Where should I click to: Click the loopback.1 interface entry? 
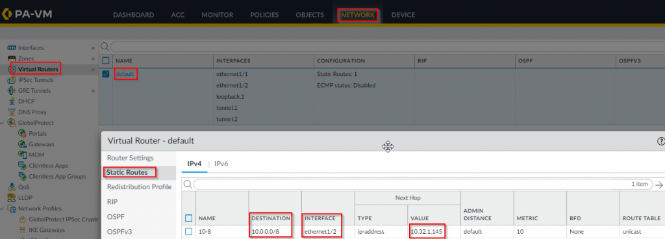231,97
